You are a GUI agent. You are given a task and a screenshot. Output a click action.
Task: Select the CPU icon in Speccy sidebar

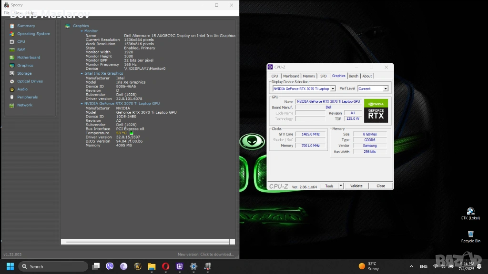pyautogui.click(x=12, y=42)
